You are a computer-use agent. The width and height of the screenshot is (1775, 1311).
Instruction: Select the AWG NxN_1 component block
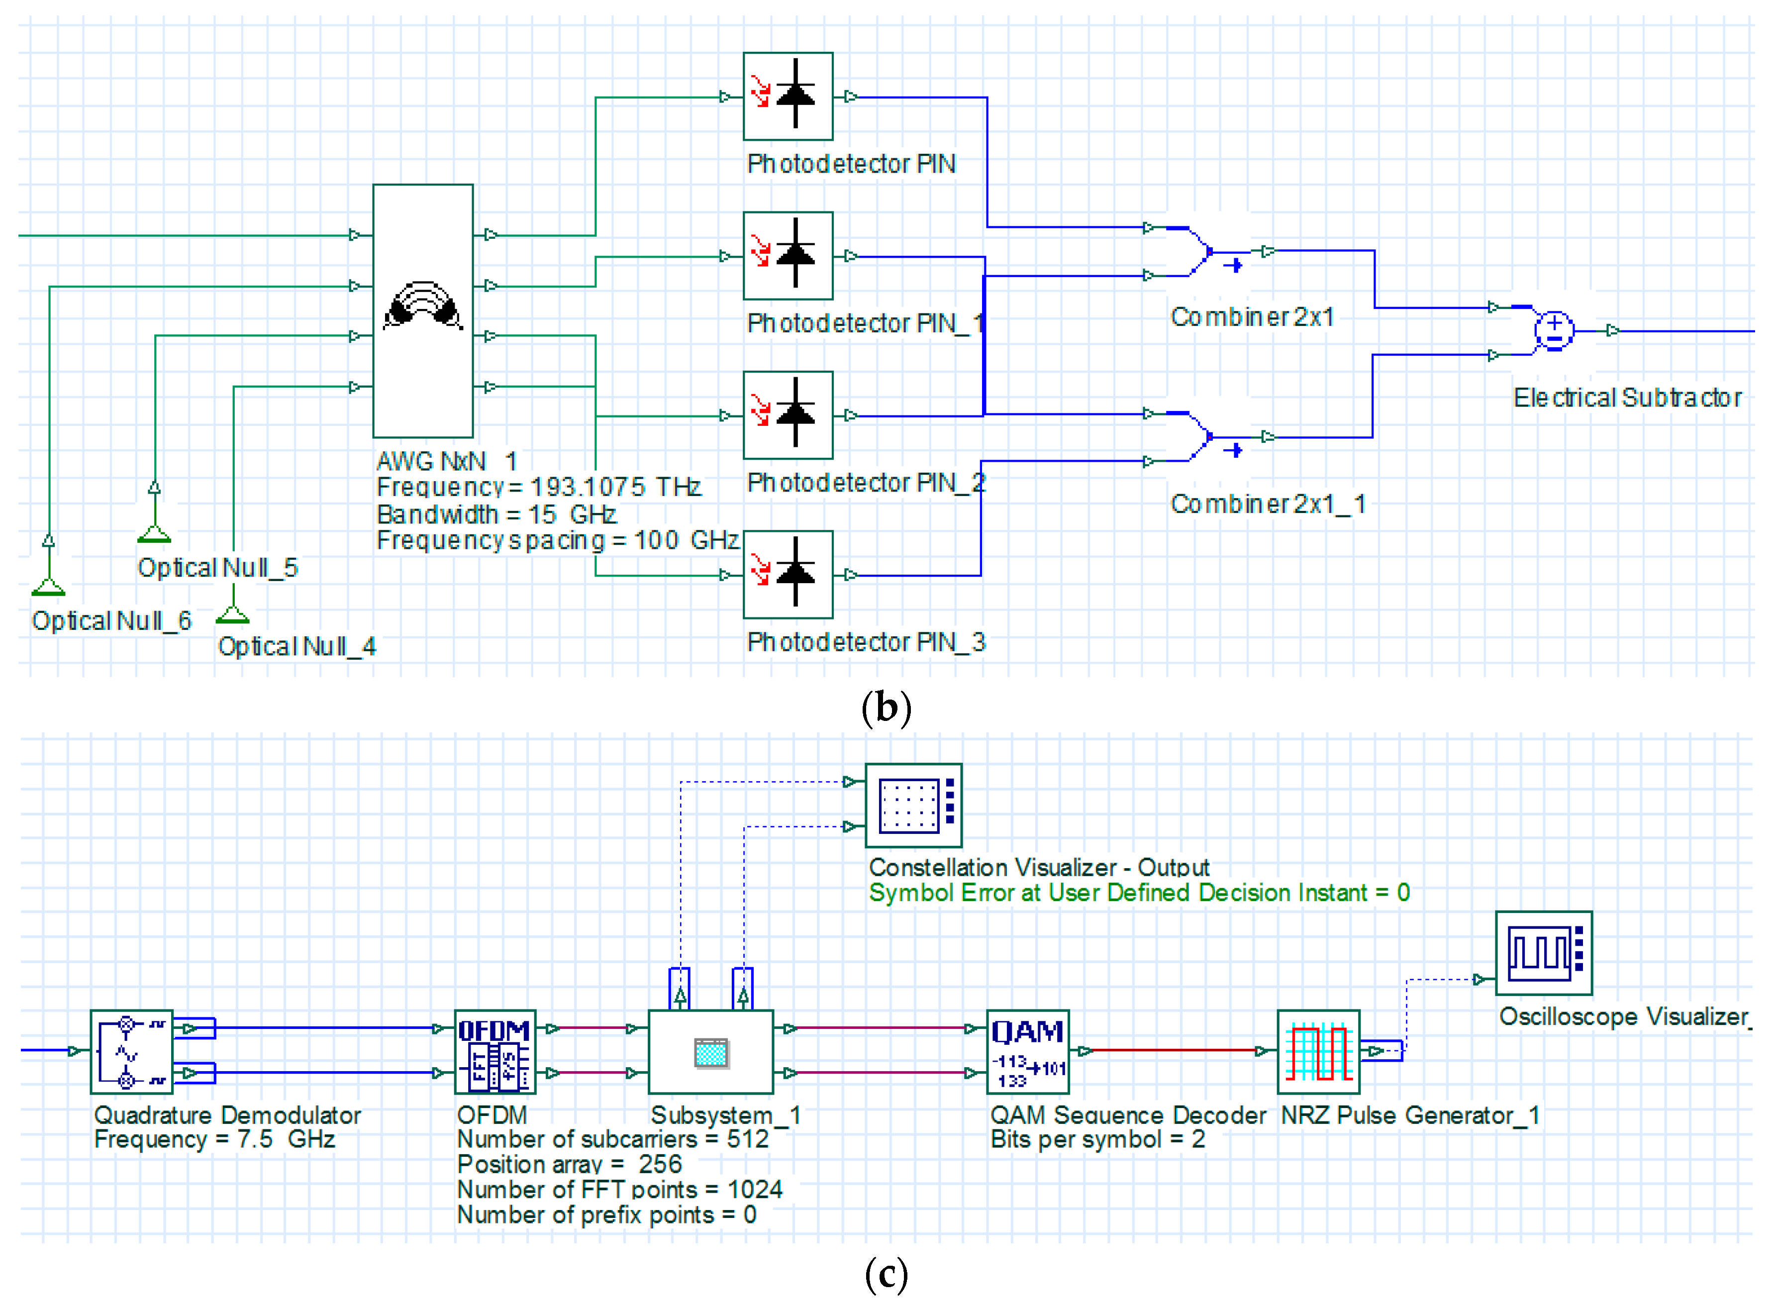[x=423, y=310]
